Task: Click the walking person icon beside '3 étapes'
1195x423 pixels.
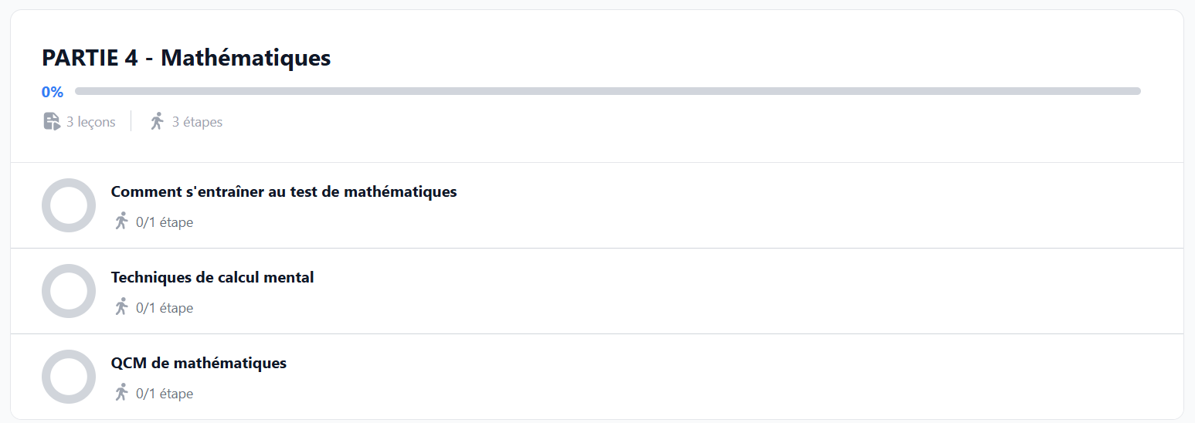Action: tap(157, 121)
